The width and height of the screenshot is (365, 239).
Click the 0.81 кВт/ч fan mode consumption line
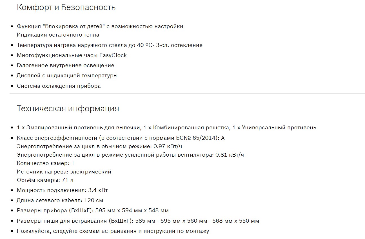click(x=130, y=155)
